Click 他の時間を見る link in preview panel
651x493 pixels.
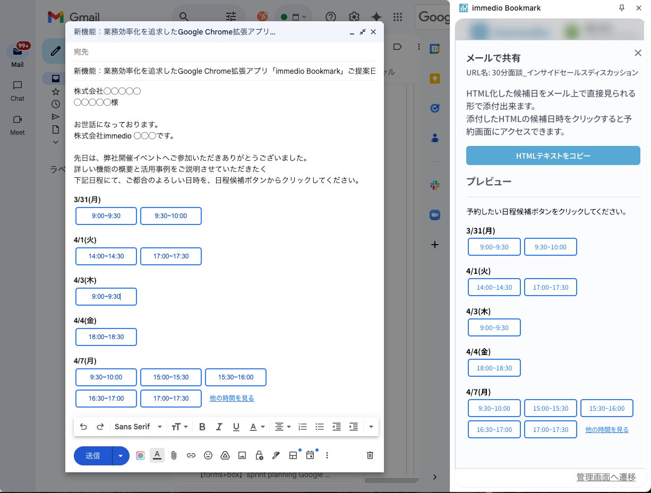point(607,429)
